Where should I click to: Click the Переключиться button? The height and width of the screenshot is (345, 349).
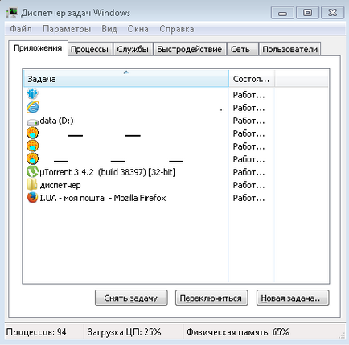click(211, 298)
